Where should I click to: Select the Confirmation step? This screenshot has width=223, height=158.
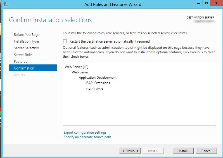24,68
